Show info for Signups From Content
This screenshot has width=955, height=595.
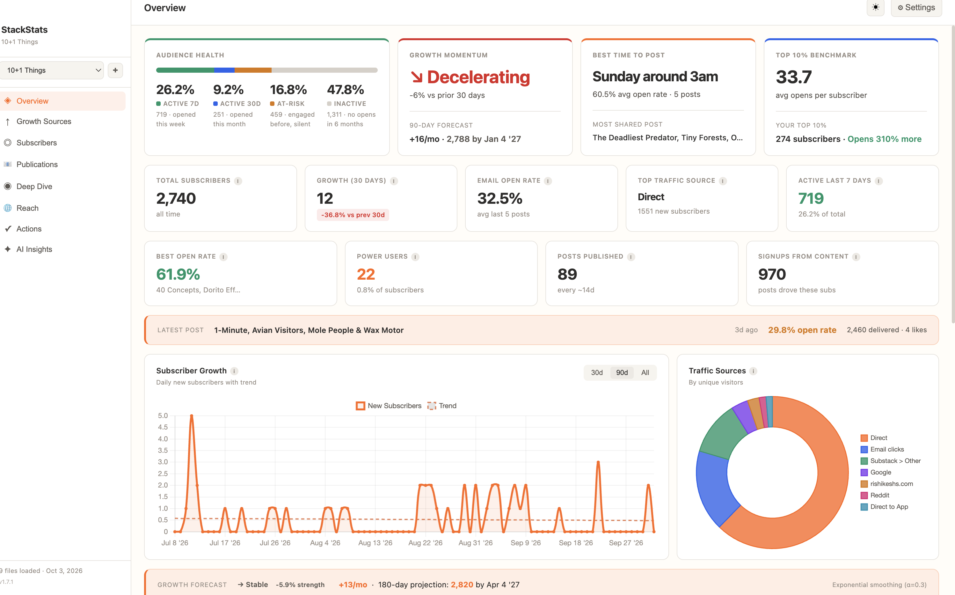point(856,257)
